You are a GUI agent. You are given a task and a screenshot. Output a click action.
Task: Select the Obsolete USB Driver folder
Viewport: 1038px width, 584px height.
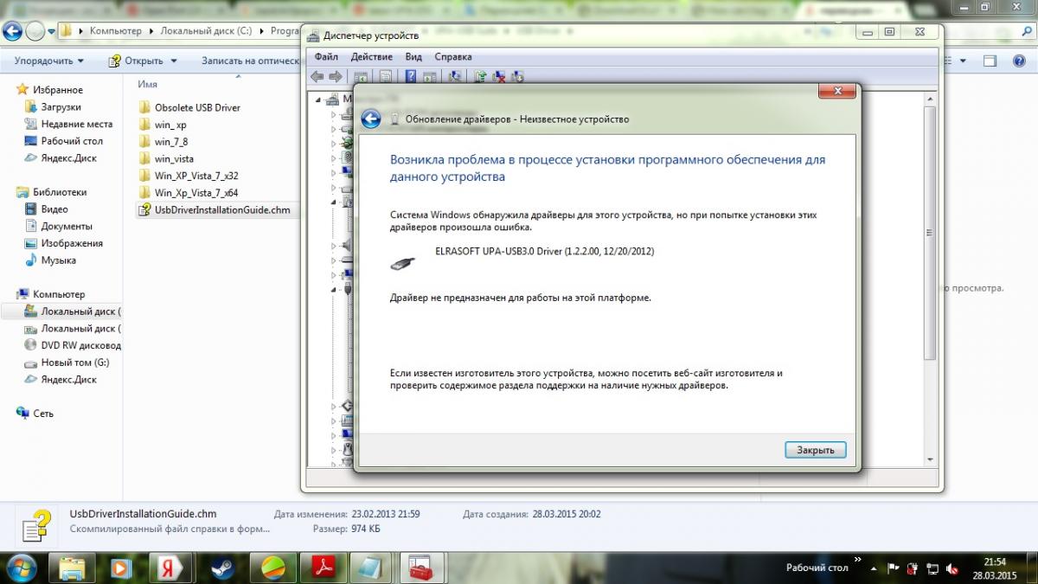coord(189,107)
